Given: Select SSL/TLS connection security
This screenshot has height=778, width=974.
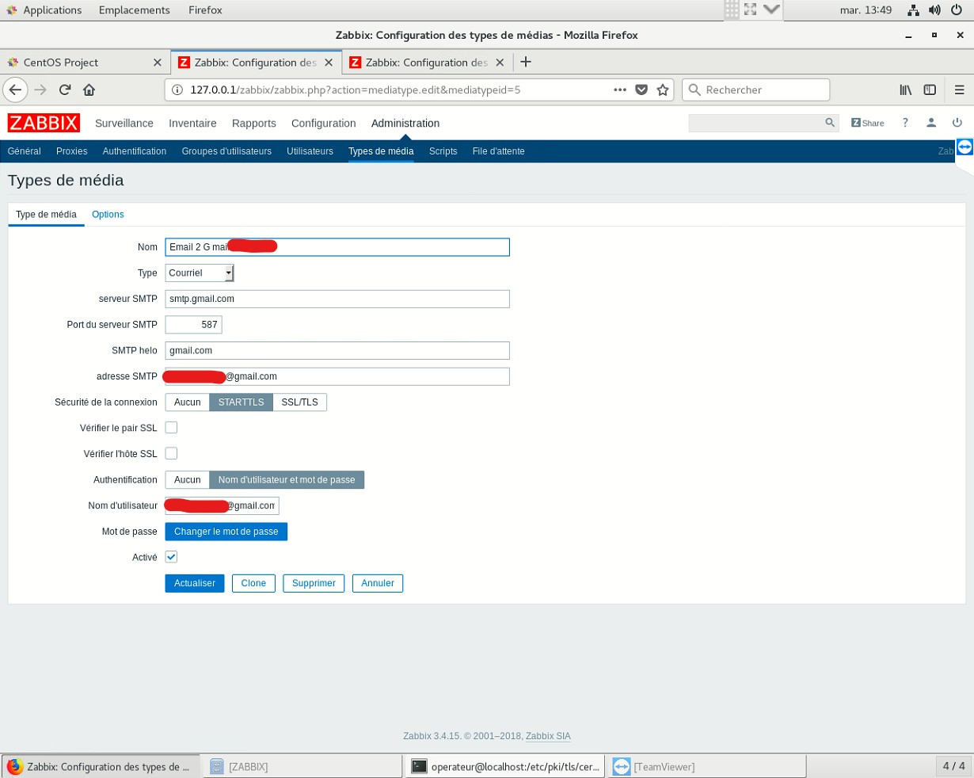Looking at the screenshot, I should pos(299,402).
